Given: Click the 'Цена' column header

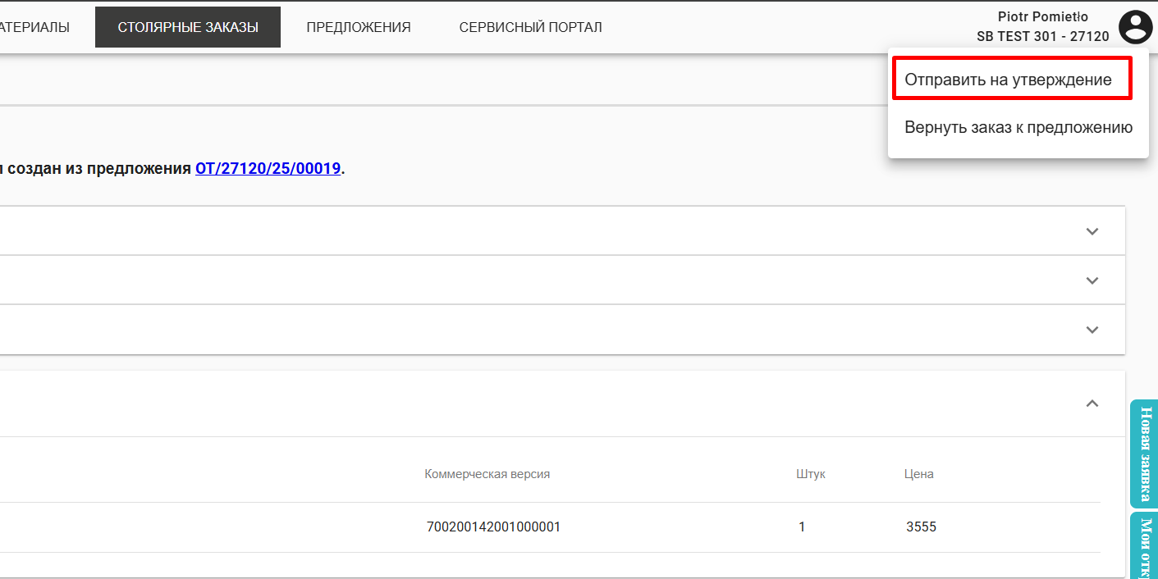Looking at the screenshot, I should (918, 474).
